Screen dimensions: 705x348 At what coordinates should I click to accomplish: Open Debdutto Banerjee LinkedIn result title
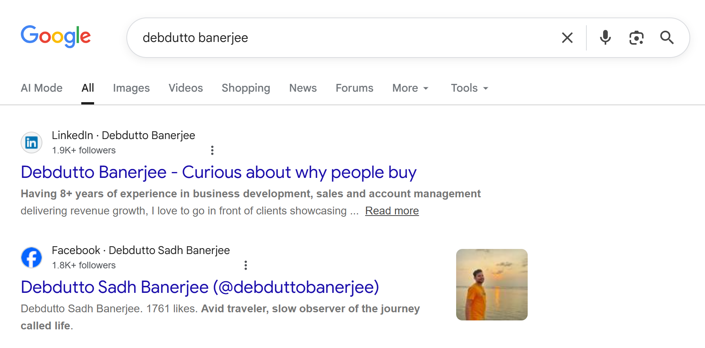point(219,172)
